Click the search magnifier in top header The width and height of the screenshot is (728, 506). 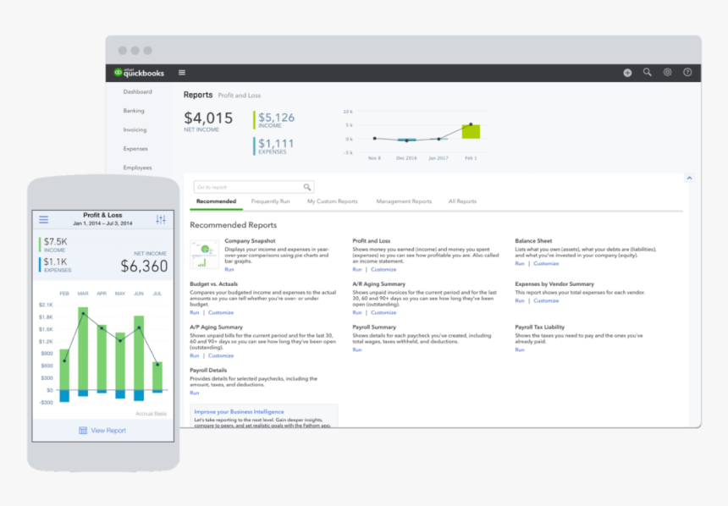tap(648, 73)
